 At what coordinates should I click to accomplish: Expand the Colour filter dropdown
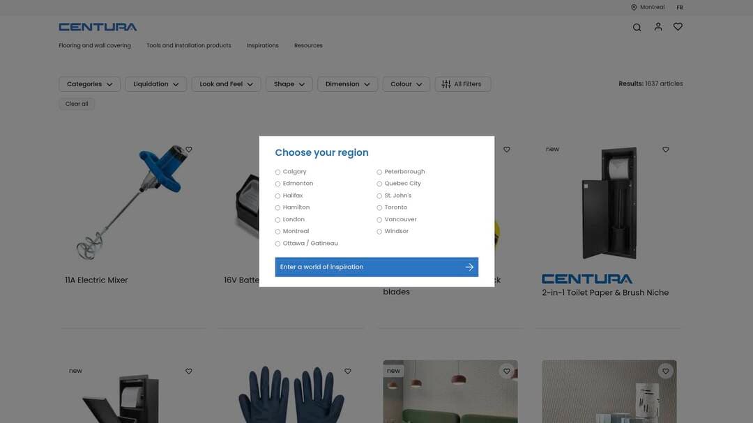point(406,84)
